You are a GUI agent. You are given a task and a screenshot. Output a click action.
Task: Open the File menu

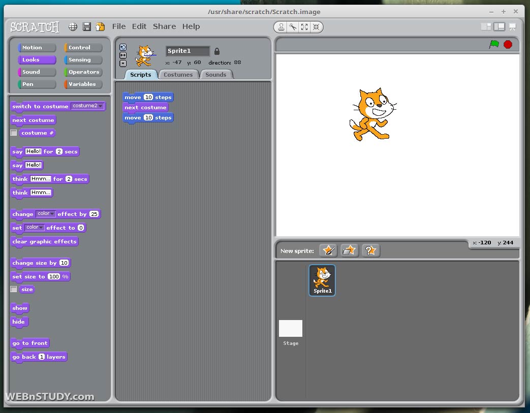click(119, 26)
